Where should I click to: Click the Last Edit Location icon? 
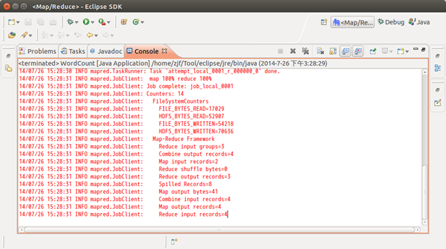[x=78, y=35]
